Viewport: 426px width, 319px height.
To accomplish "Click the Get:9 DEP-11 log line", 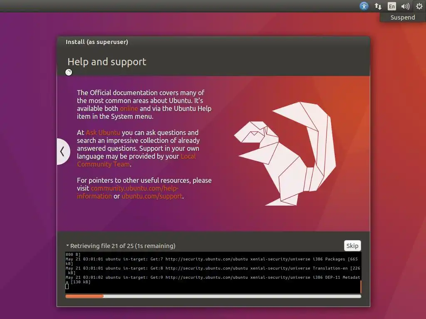I will pos(213,280).
